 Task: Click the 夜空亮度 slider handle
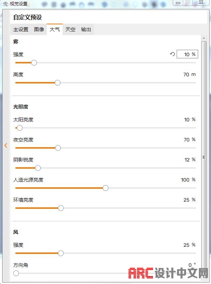click(58, 148)
